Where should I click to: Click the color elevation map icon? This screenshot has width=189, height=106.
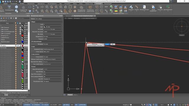[116, 11]
